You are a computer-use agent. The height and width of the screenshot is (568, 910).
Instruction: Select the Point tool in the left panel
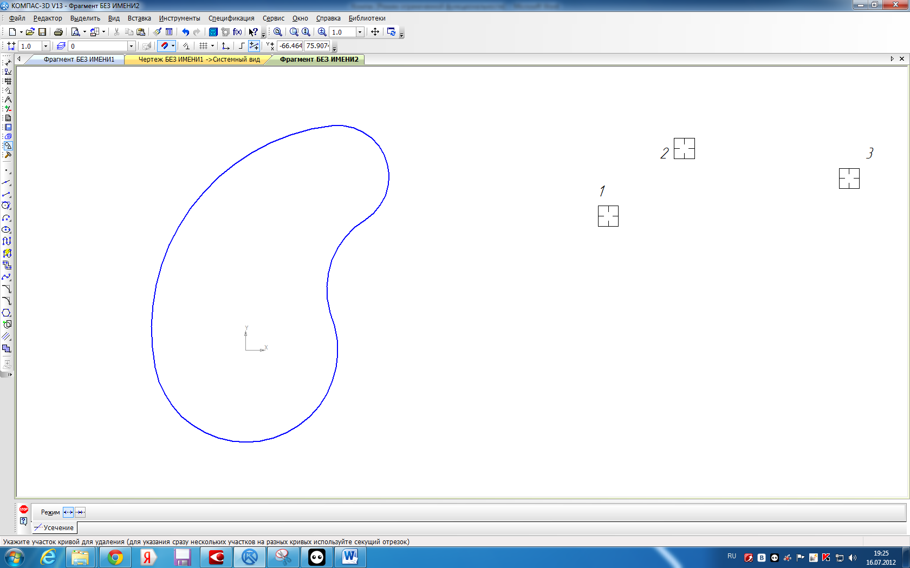tap(6, 171)
